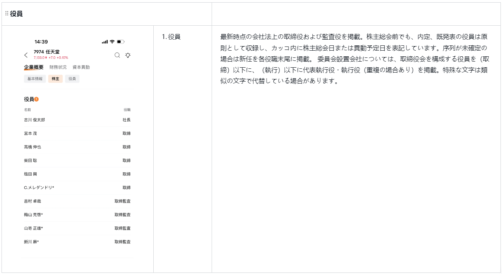Select the 柴田 聡 row
502x274 pixels.
[x=77, y=161]
